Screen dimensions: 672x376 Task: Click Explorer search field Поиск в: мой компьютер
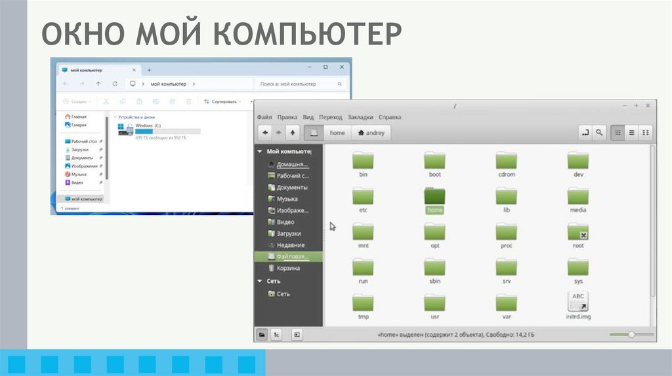301,84
